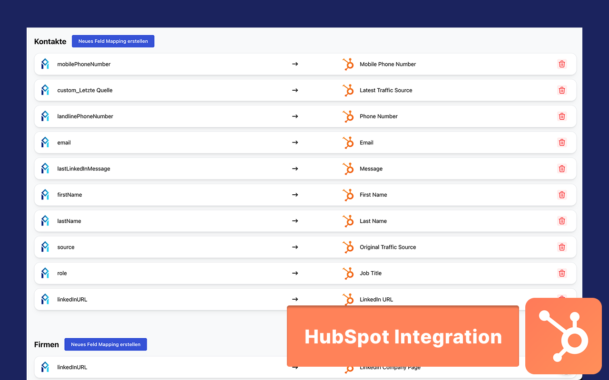Create new field mapping for Kontakte
This screenshot has height=380, width=609.
click(113, 41)
